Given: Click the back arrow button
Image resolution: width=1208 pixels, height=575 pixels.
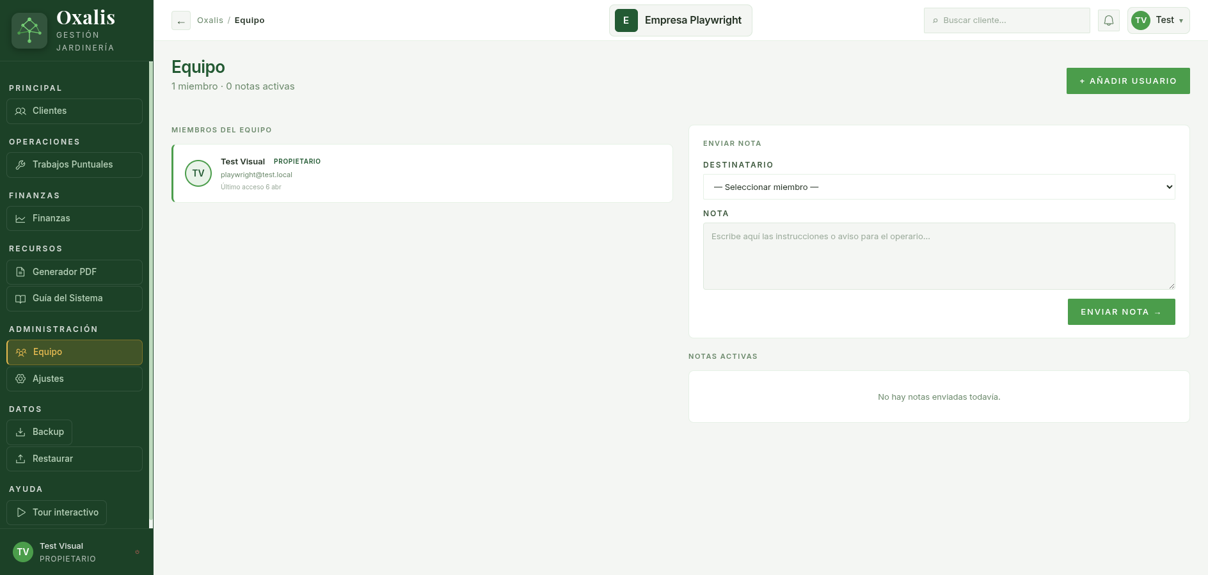Looking at the screenshot, I should [181, 21].
